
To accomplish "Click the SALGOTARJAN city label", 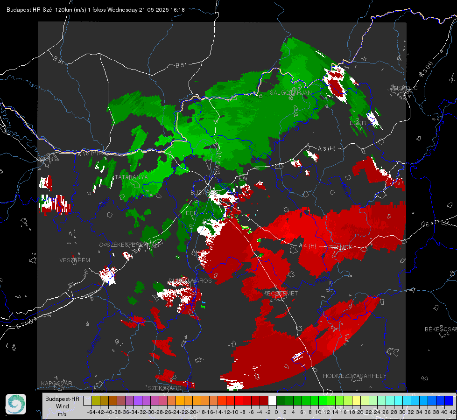I will (290, 93).
